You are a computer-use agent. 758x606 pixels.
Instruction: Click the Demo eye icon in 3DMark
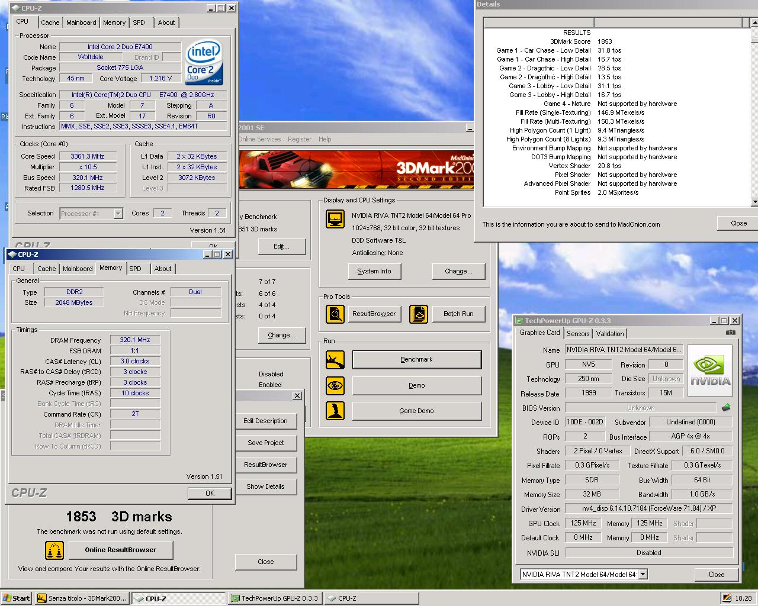(335, 385)
